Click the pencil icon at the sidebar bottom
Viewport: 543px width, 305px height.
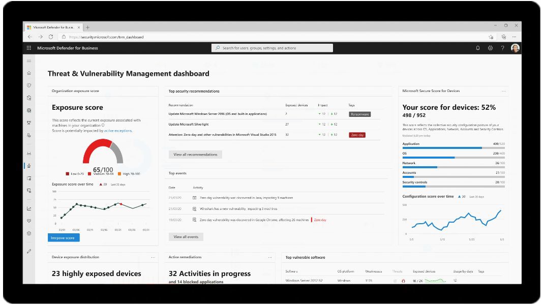(29, 251)
